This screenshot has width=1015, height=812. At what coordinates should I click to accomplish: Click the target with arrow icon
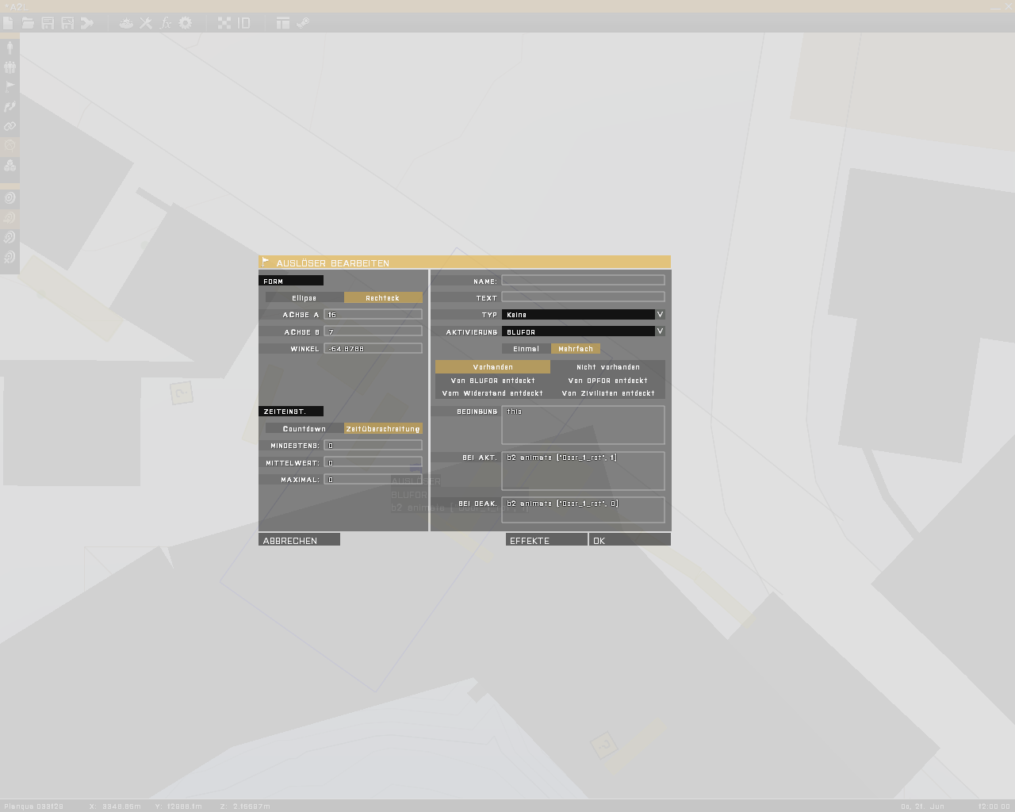[10, 217]
